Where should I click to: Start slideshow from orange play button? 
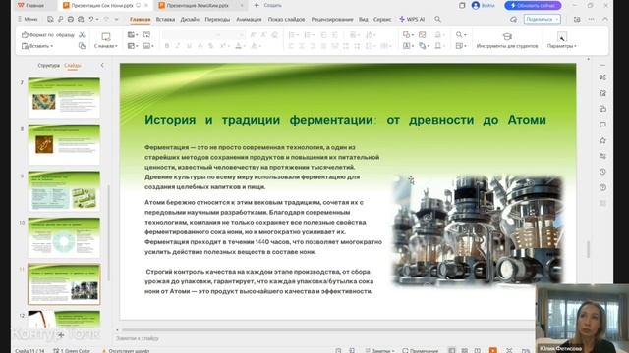click(x=493, y=350)
